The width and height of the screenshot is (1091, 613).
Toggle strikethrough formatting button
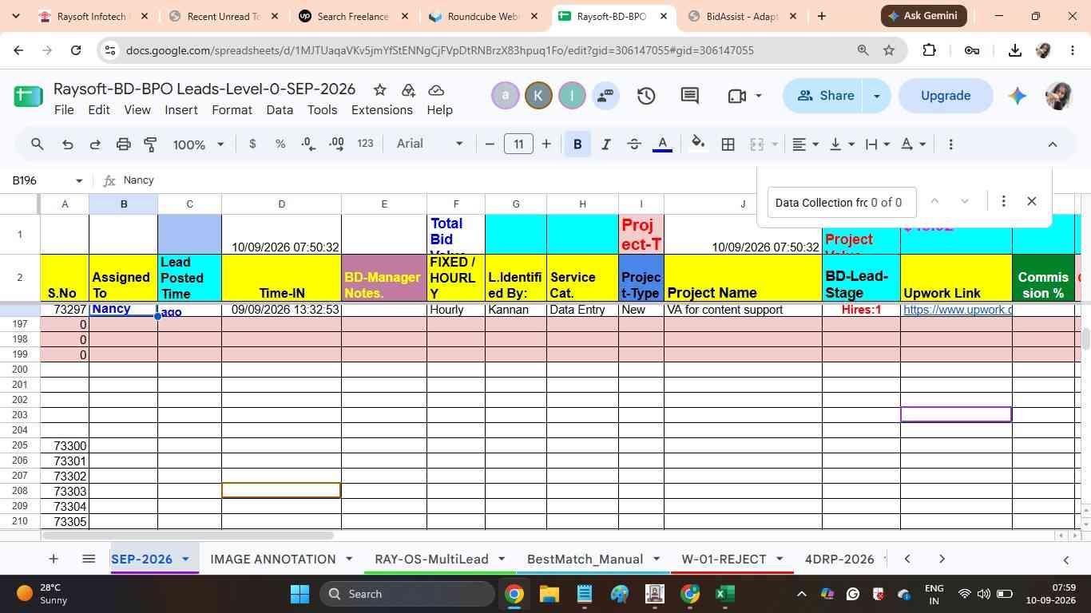(634, 144)
